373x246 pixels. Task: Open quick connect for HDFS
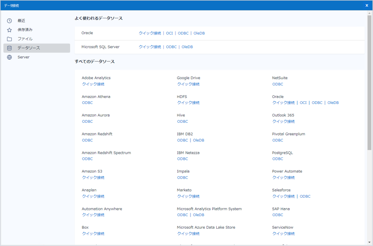coord(189,103)
